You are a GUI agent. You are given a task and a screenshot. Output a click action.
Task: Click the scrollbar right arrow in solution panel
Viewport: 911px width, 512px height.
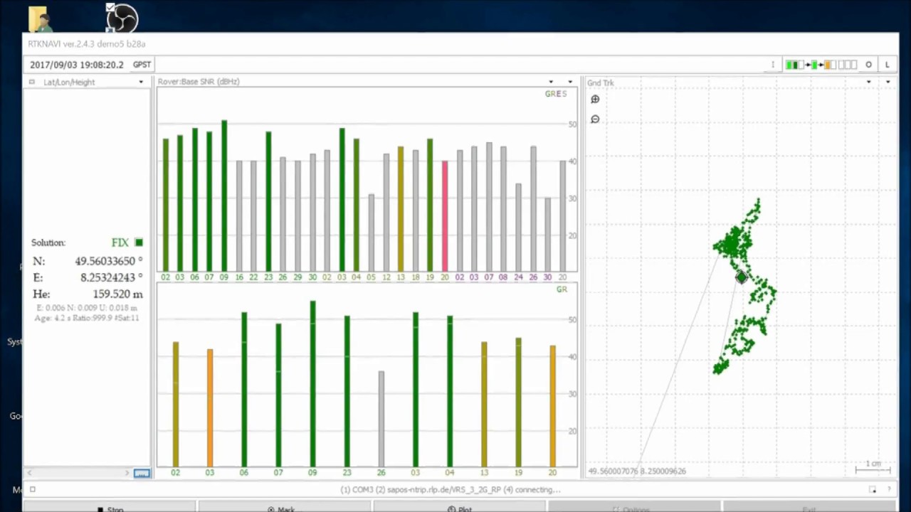tap(127, 473)
